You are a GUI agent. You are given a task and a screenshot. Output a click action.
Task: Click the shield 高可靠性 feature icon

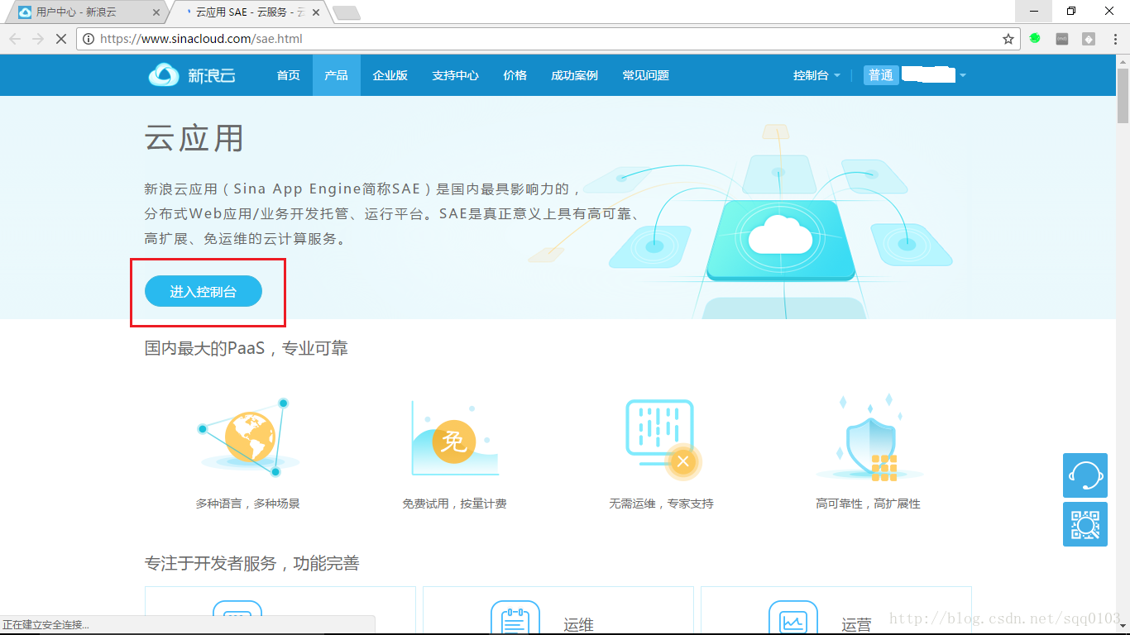pyautogui.click(x=869, y=439)
